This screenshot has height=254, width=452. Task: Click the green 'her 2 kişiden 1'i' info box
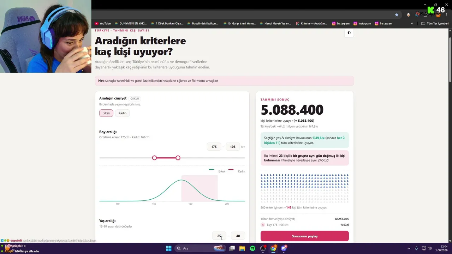tap(305, 140)
